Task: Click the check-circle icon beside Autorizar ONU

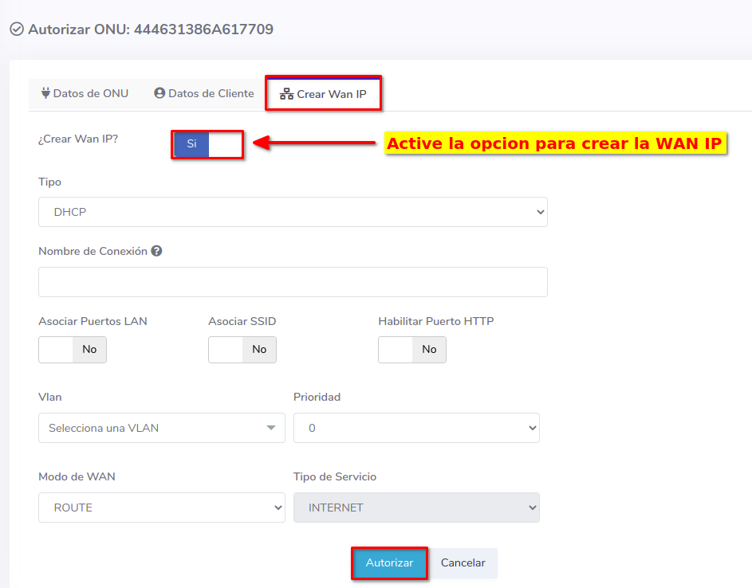Action: [17, 29]
